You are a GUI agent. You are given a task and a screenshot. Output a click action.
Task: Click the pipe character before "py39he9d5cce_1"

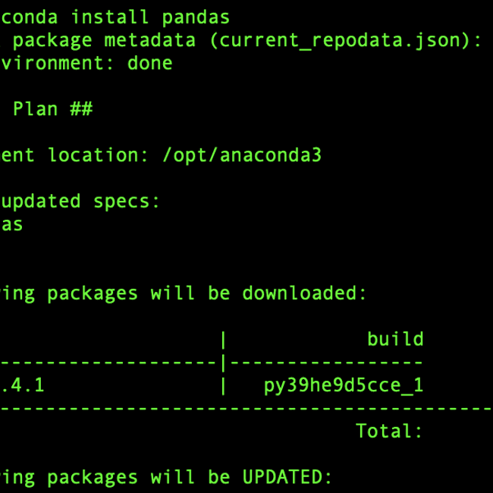coord(224,385)
